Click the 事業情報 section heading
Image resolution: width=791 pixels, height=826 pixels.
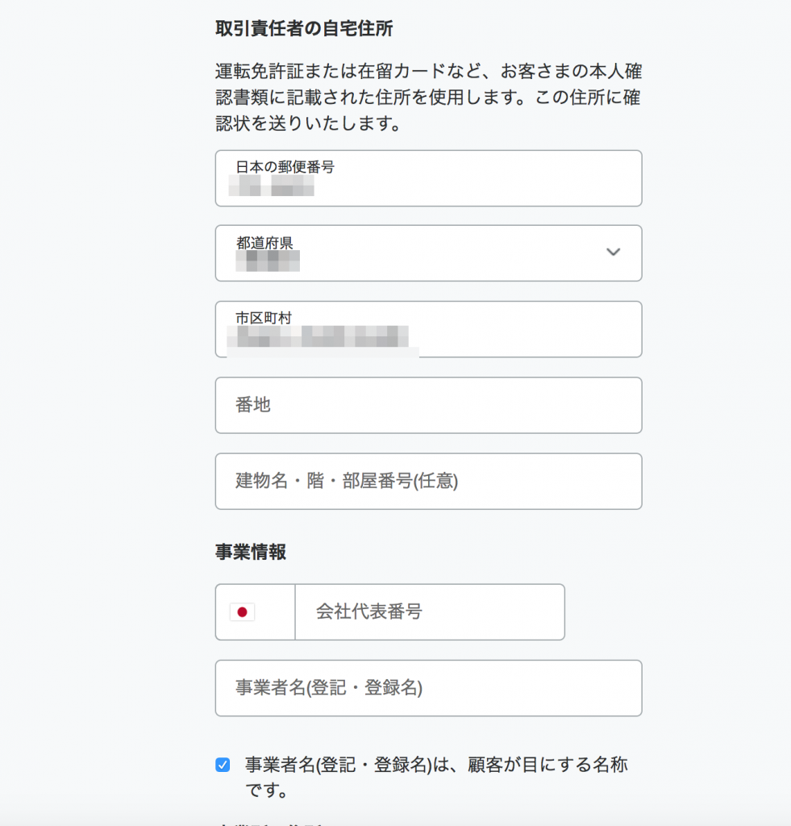click(x=251, y=552)
